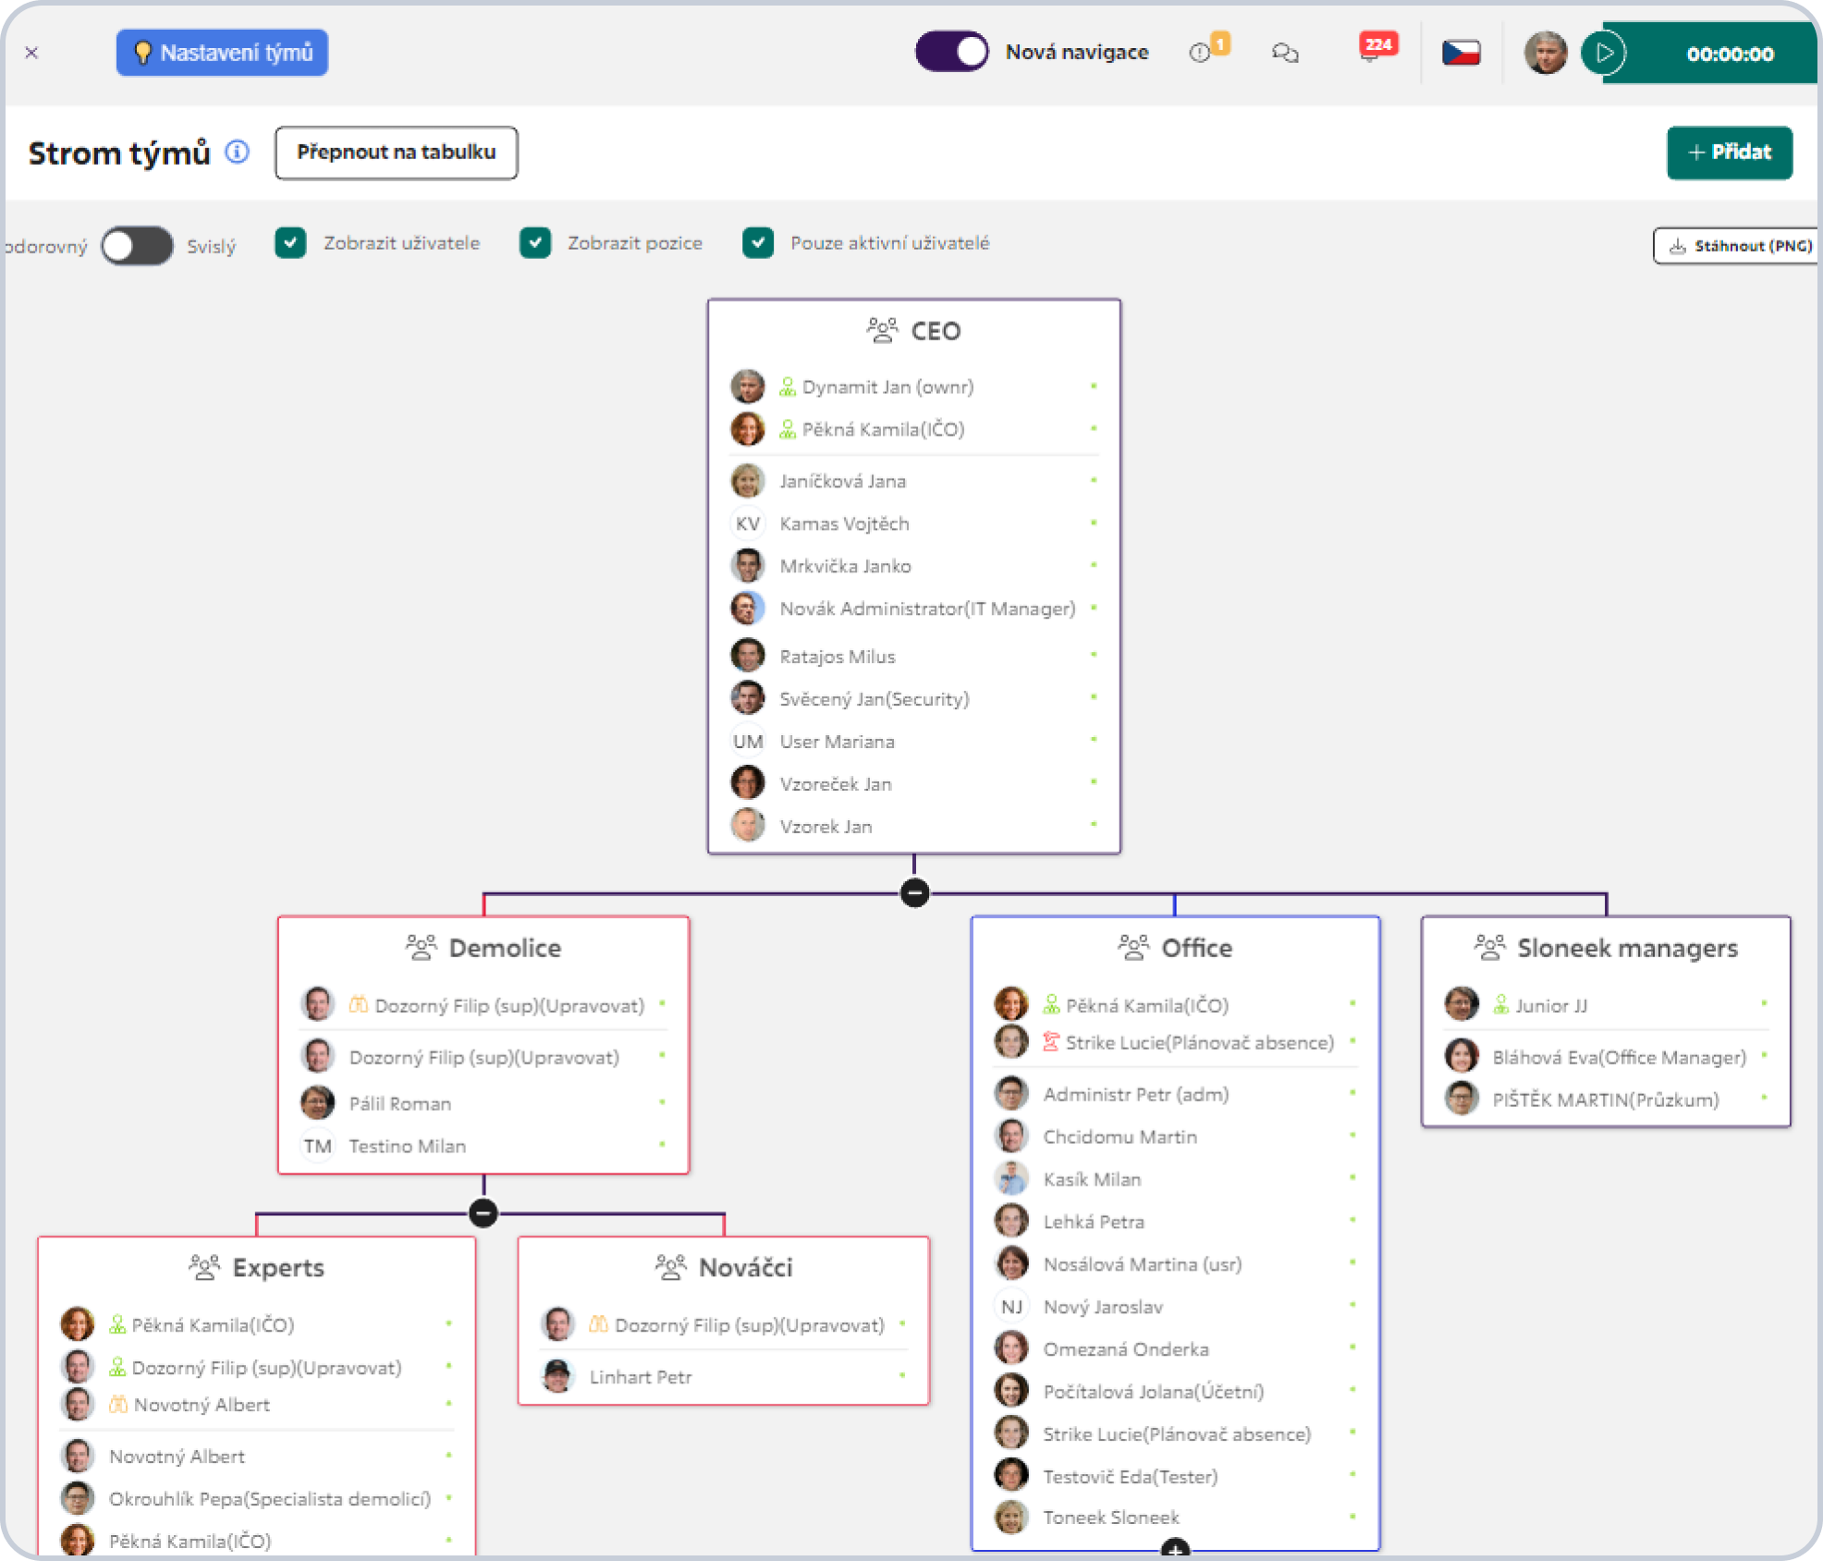Click binoculars icon by Novotný Albert
1823x1561 pixels.
[x=118, y=1405]
